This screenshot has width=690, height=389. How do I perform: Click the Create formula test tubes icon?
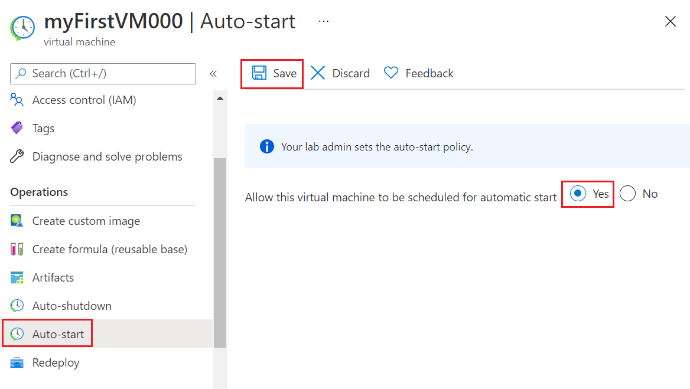(17, 249)
